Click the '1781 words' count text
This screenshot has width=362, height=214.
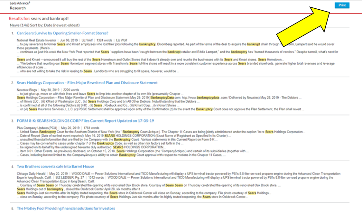(x=91, y=128)
